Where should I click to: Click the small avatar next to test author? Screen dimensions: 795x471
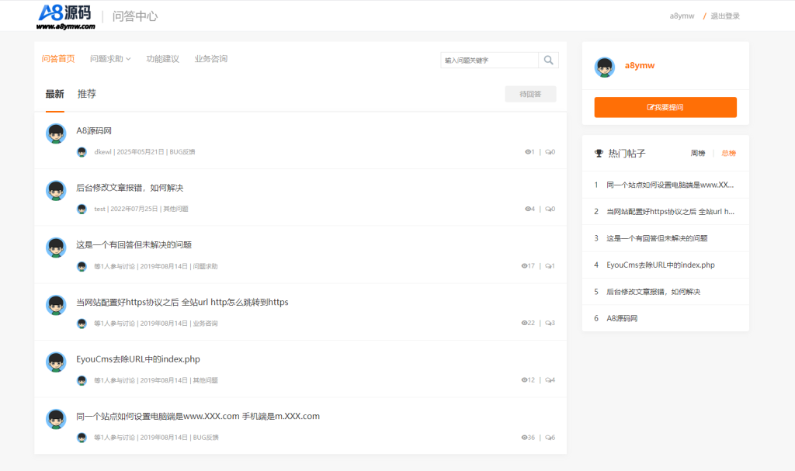click(82, 209)
